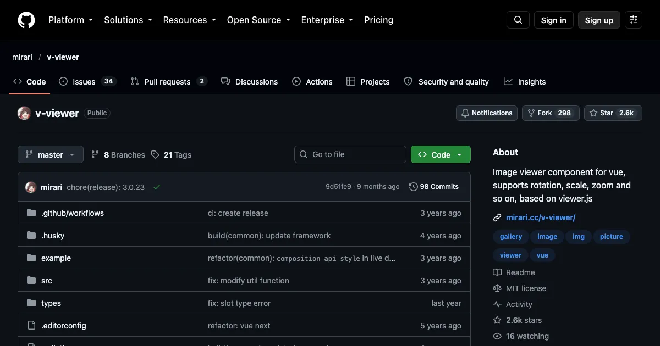Select the vue topic tag
660x346 pixels.
(542, 255)
